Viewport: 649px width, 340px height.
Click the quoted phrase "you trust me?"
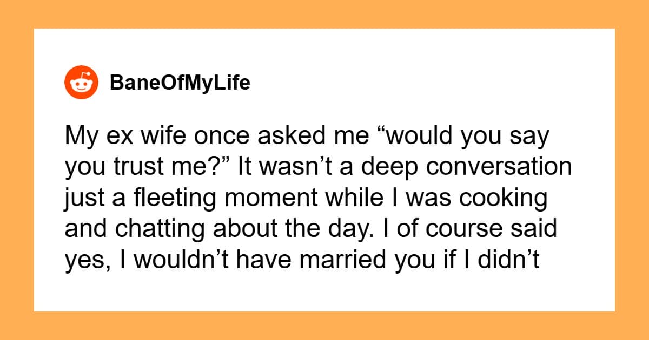(129, 168)
